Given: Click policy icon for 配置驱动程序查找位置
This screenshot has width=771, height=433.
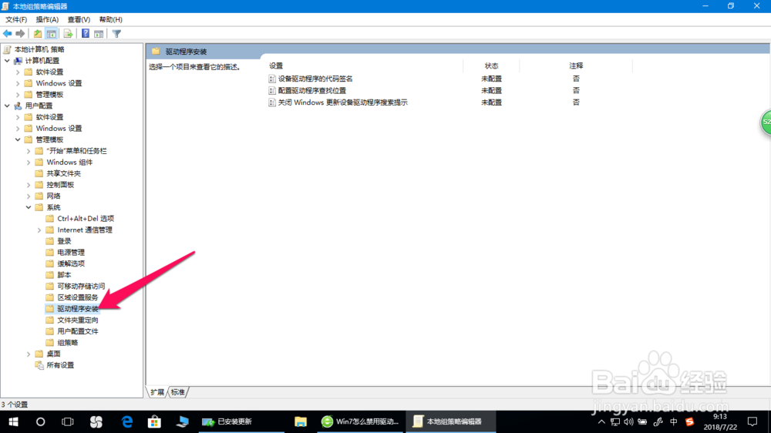Looking at the screenshot, I should tap(272, 90).
